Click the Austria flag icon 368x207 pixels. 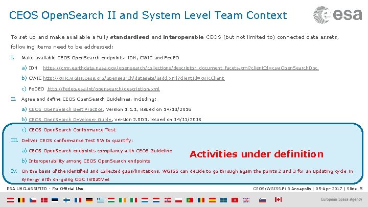10,200
